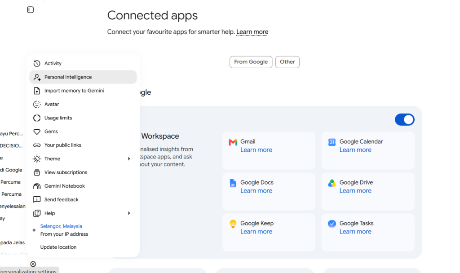Click Update location
The width and height of the screenshot is (460, 273).
click(x=58, y=247)
